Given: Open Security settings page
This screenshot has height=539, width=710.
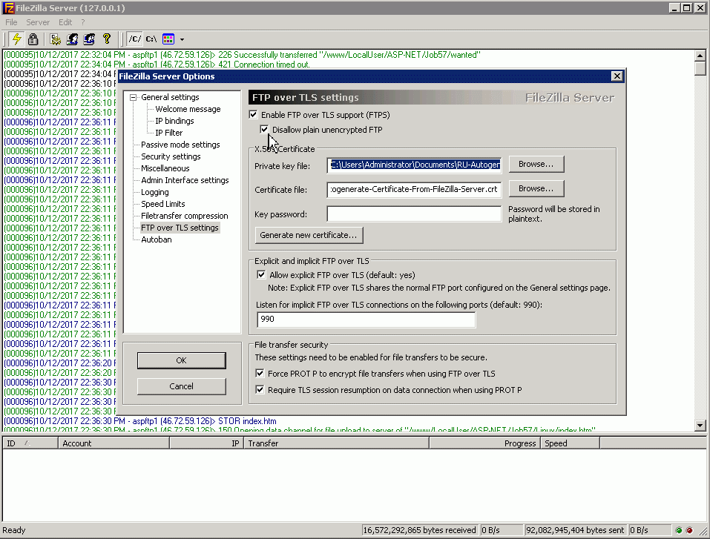Looking at the screenshot, I should (171, 156).
